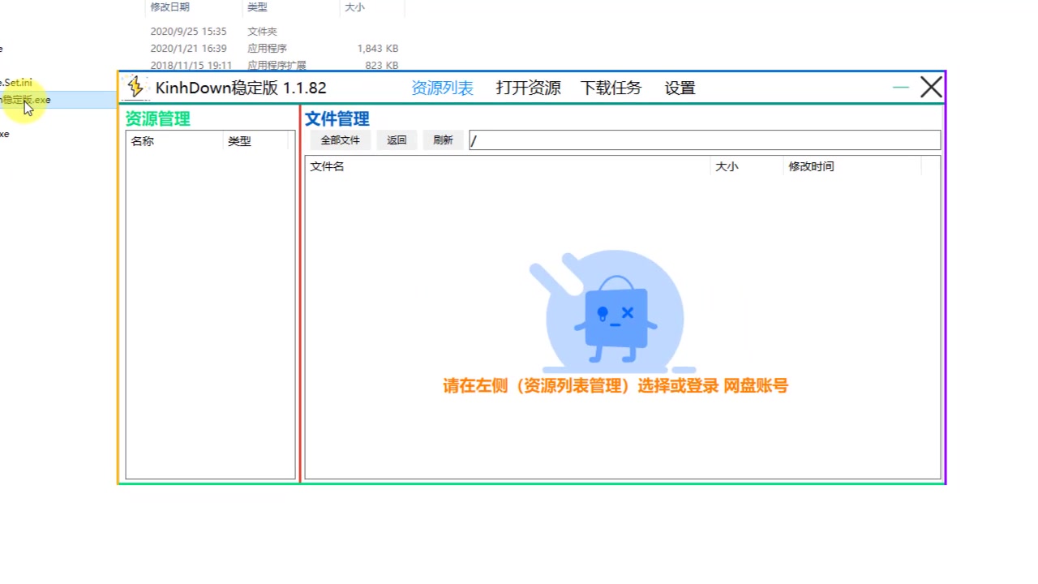Go to the 下载任务 tab
Viewport: 1038px width, 584px height.
[611, 88]
